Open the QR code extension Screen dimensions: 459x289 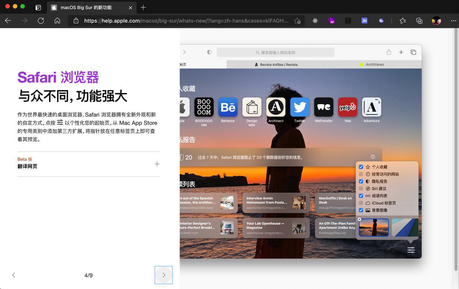tap(348, 21)
